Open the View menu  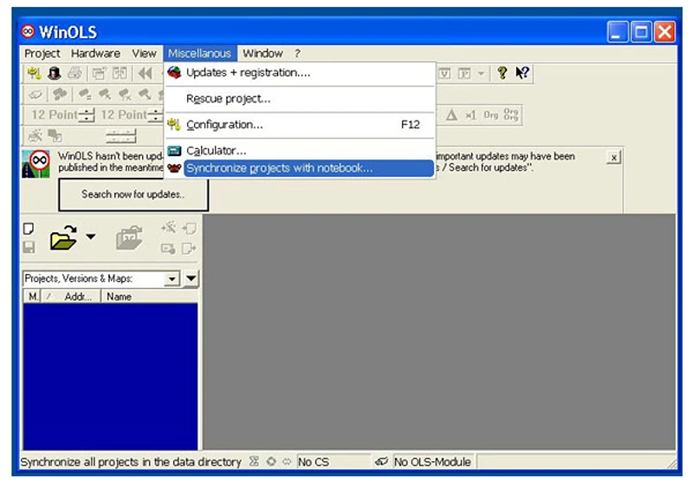tap(144, 54)
